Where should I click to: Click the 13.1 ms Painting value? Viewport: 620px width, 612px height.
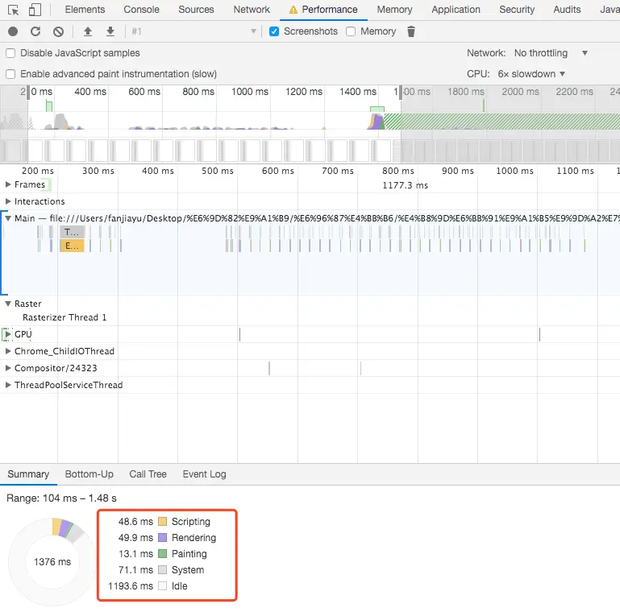point(135,554)
